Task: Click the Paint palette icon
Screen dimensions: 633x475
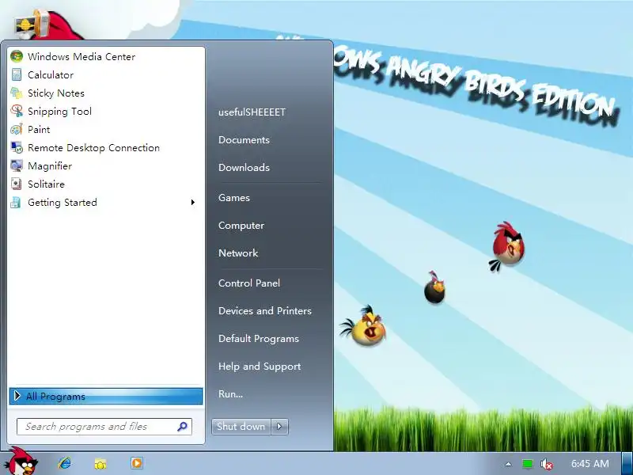Action: (17, 129)
